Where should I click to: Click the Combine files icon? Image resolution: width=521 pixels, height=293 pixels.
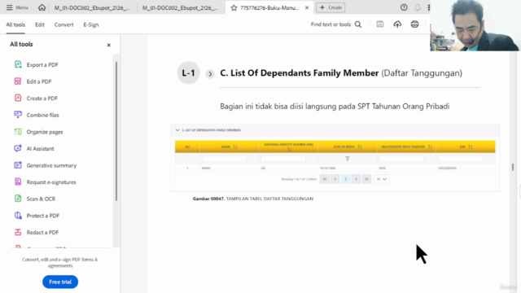(x=18, y=115)
